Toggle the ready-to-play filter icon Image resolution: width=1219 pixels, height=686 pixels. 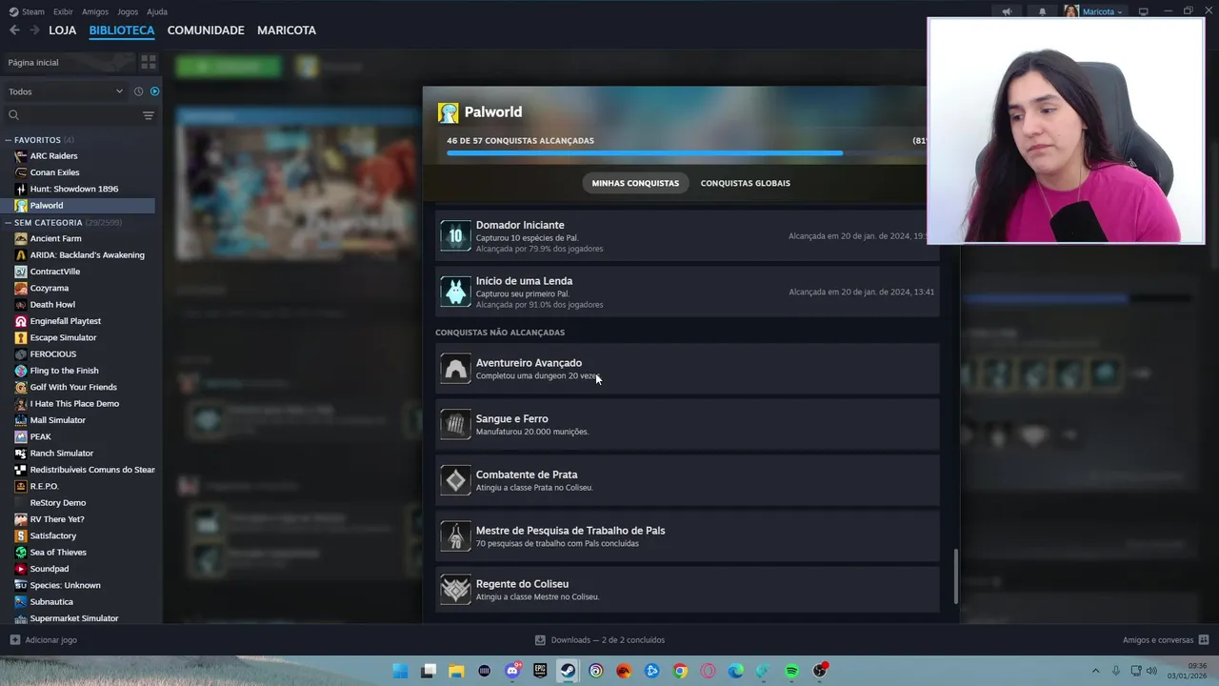tap(155, 91)
